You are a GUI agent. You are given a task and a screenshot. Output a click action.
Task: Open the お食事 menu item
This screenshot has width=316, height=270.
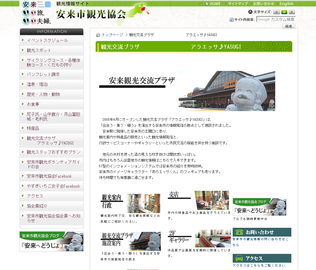click(x=52, y=104)
